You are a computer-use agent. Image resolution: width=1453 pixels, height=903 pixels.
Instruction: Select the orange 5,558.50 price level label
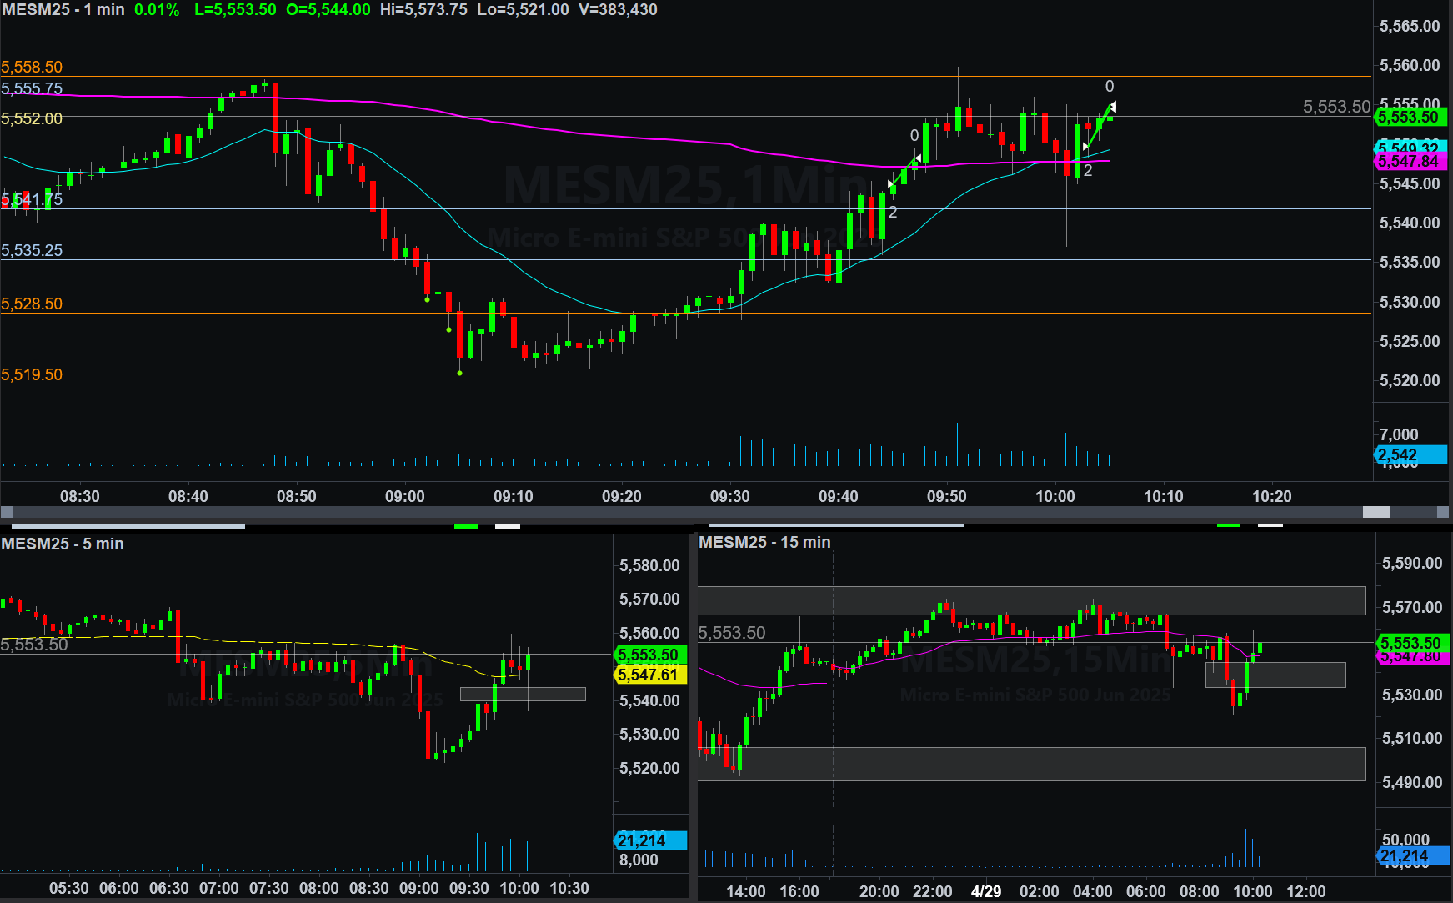point(32,67)
